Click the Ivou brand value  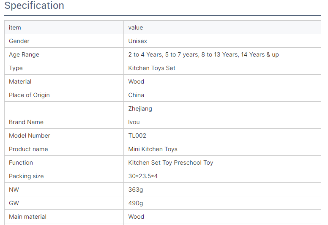[134, 122]
